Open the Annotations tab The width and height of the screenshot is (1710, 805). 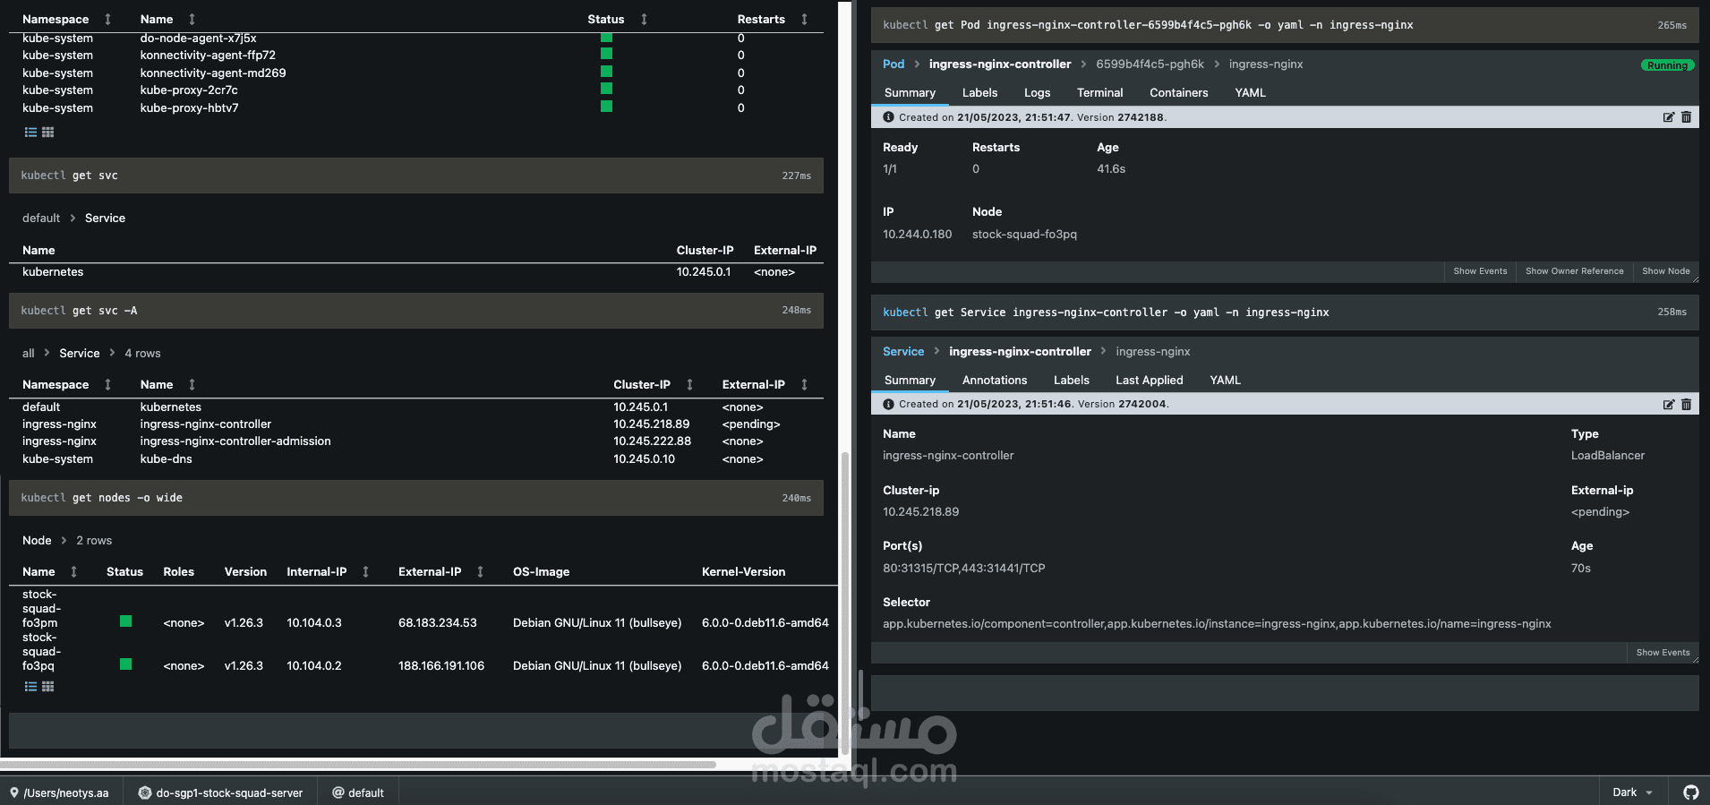point(995,380)
